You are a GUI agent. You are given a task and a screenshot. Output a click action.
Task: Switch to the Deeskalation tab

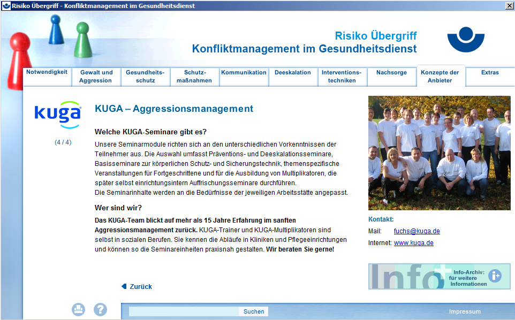pos(292,73)
